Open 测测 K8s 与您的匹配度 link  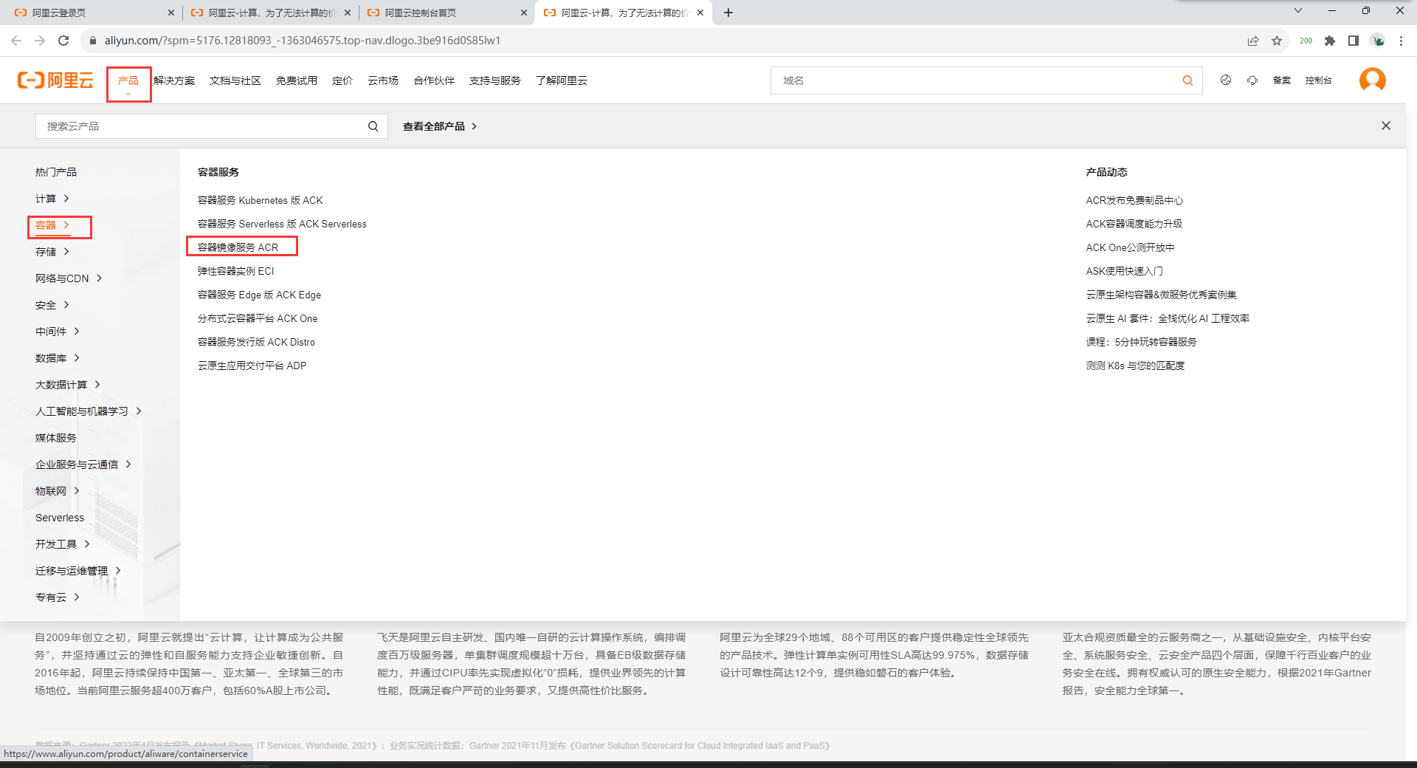(x=1135, y=366)
